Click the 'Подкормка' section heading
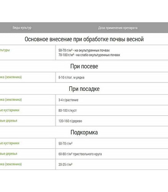 [84, 132]
